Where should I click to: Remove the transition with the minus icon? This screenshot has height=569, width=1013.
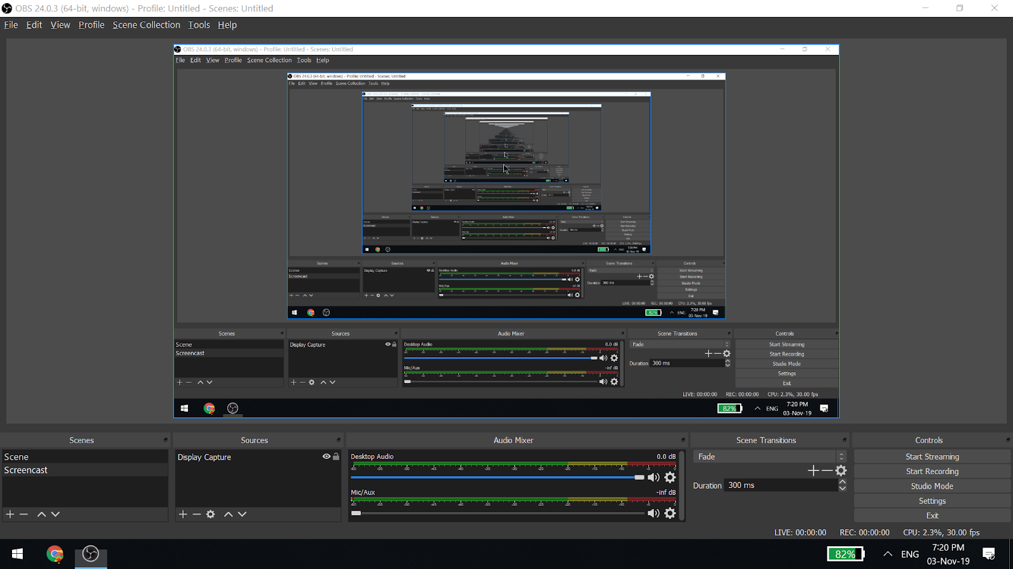[x=827, y=470]
